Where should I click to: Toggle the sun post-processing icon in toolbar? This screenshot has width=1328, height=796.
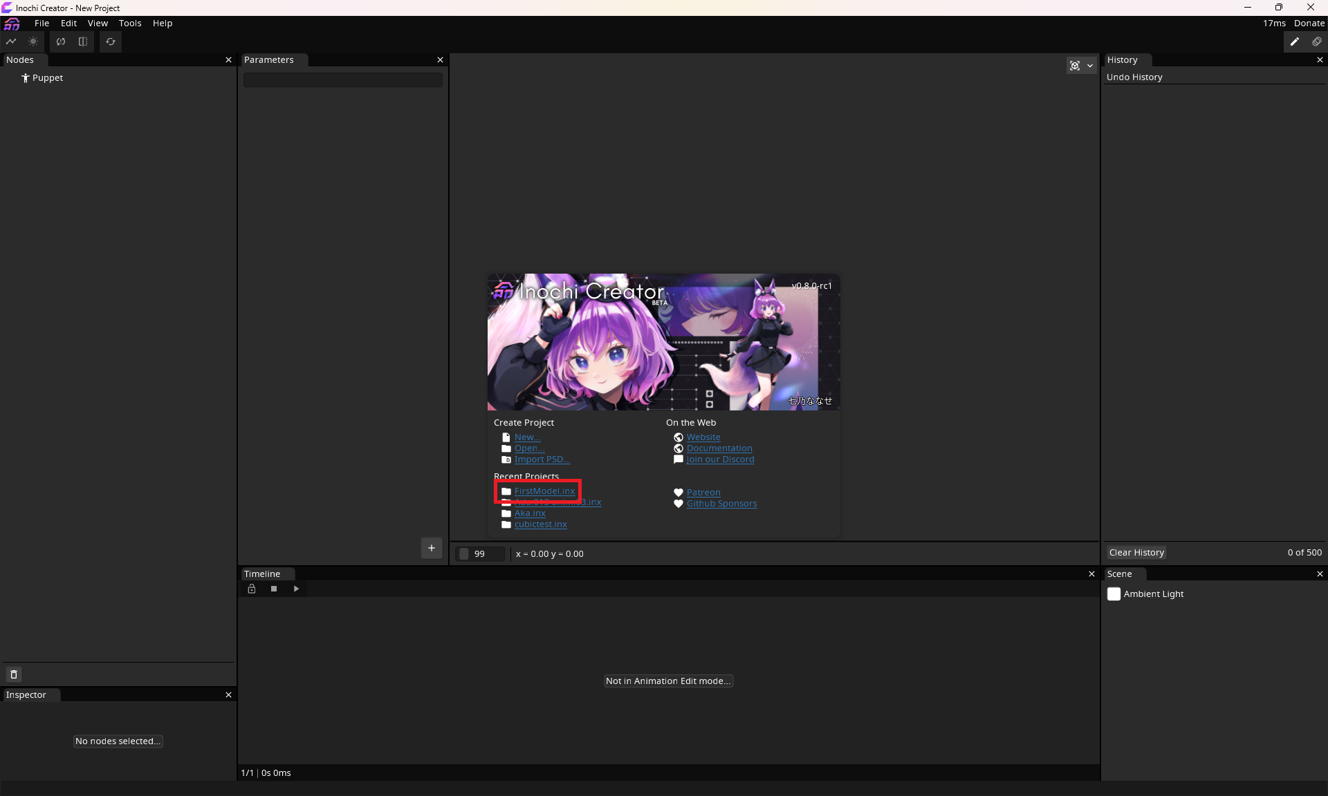[33, 41]
